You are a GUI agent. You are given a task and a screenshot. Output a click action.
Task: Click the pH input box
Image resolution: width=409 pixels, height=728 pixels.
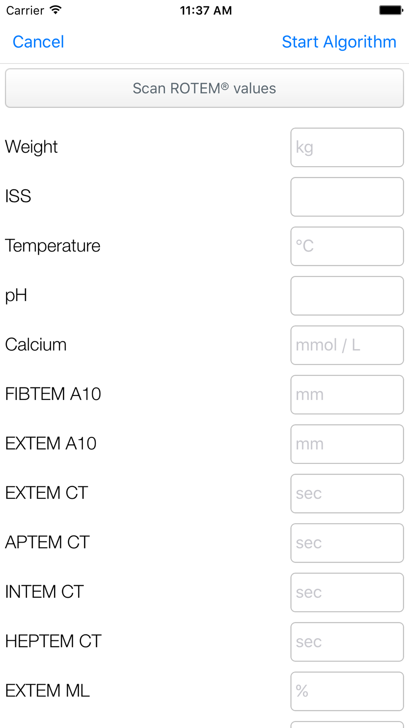[347, 296]
